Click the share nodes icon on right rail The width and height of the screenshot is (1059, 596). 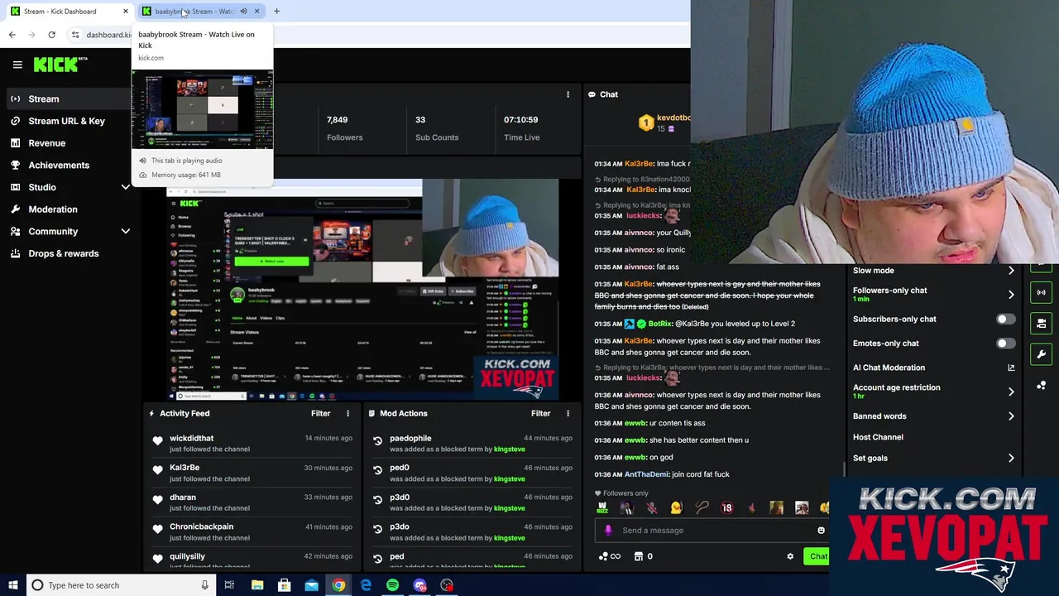pyautogui.click(x=1041, y=386)
